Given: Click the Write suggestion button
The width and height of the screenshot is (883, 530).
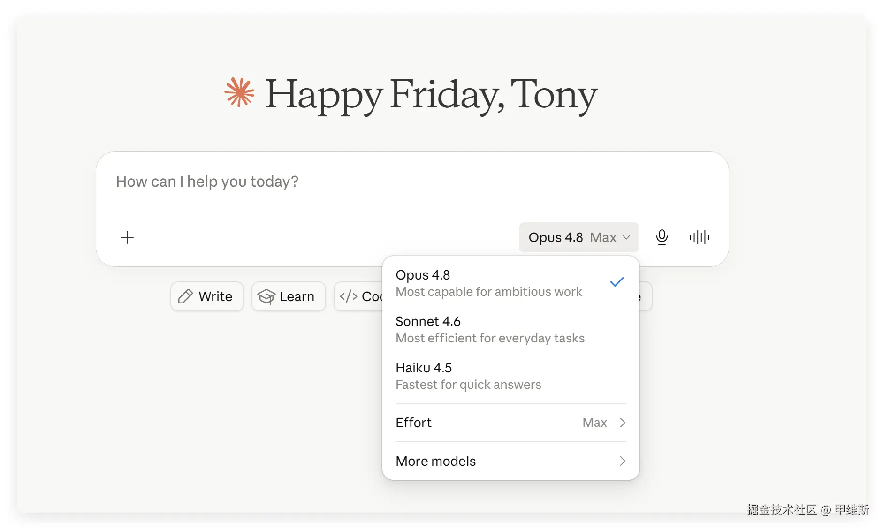Looking at the screenshot, I should [207, 296].
